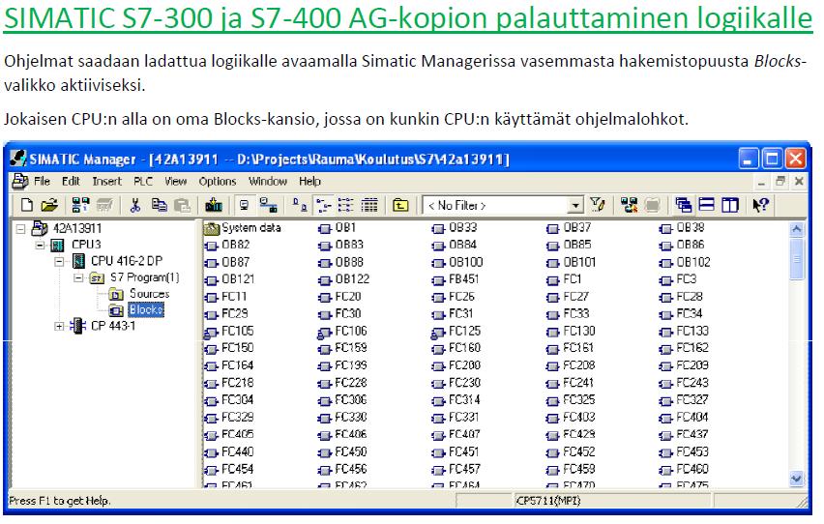Open the No Filter dropdown

coord(576,205)
